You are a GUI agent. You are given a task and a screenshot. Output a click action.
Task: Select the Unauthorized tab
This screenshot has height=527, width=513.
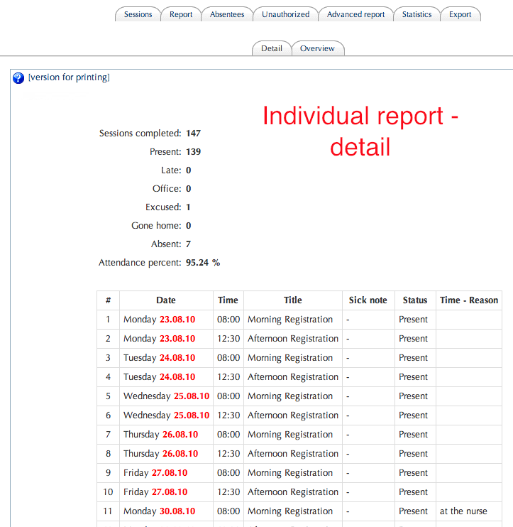pyautogui.click(x=285, y=14)
